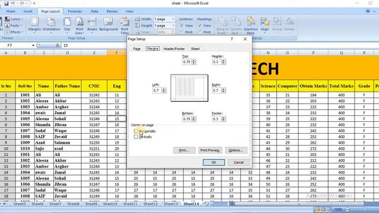Toggle Headings View checkbox

coord(200,25)
